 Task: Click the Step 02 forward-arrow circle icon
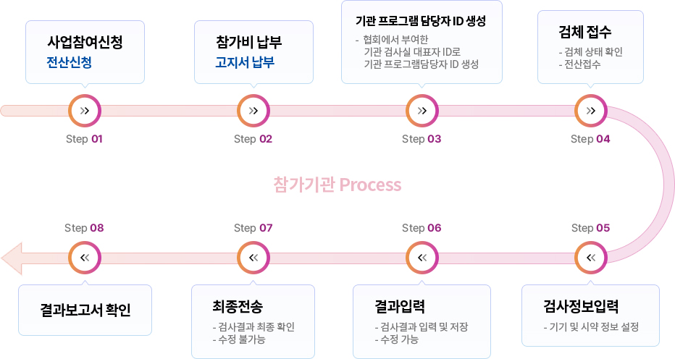(253, 111)
